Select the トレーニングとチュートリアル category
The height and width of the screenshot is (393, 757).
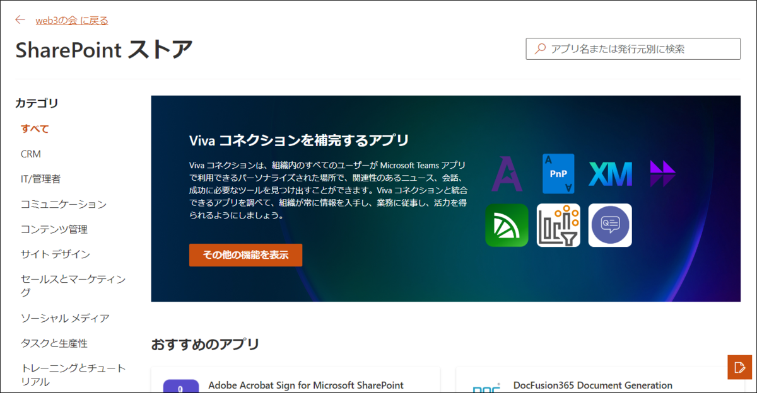tap(73, 375)
